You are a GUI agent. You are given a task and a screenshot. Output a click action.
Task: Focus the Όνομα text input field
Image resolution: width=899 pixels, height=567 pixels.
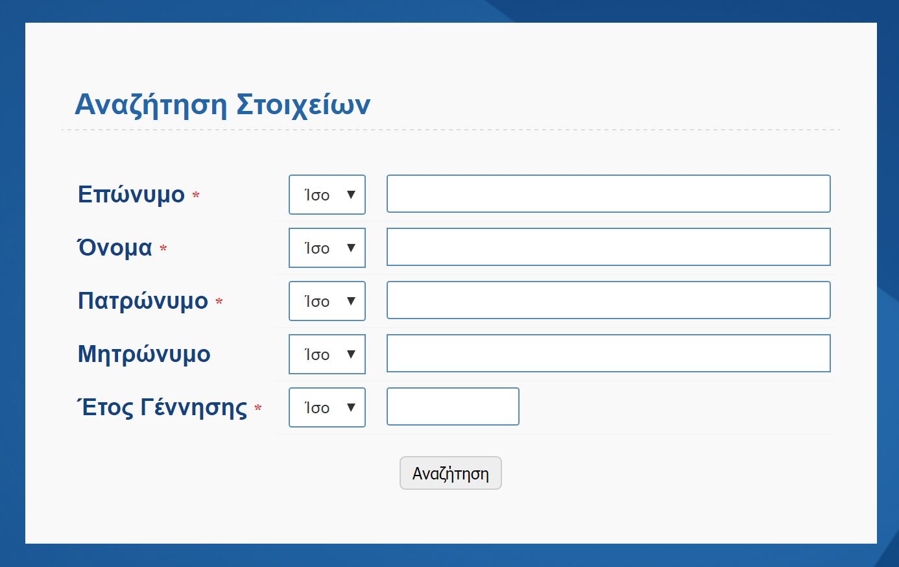tap(608, 247)
